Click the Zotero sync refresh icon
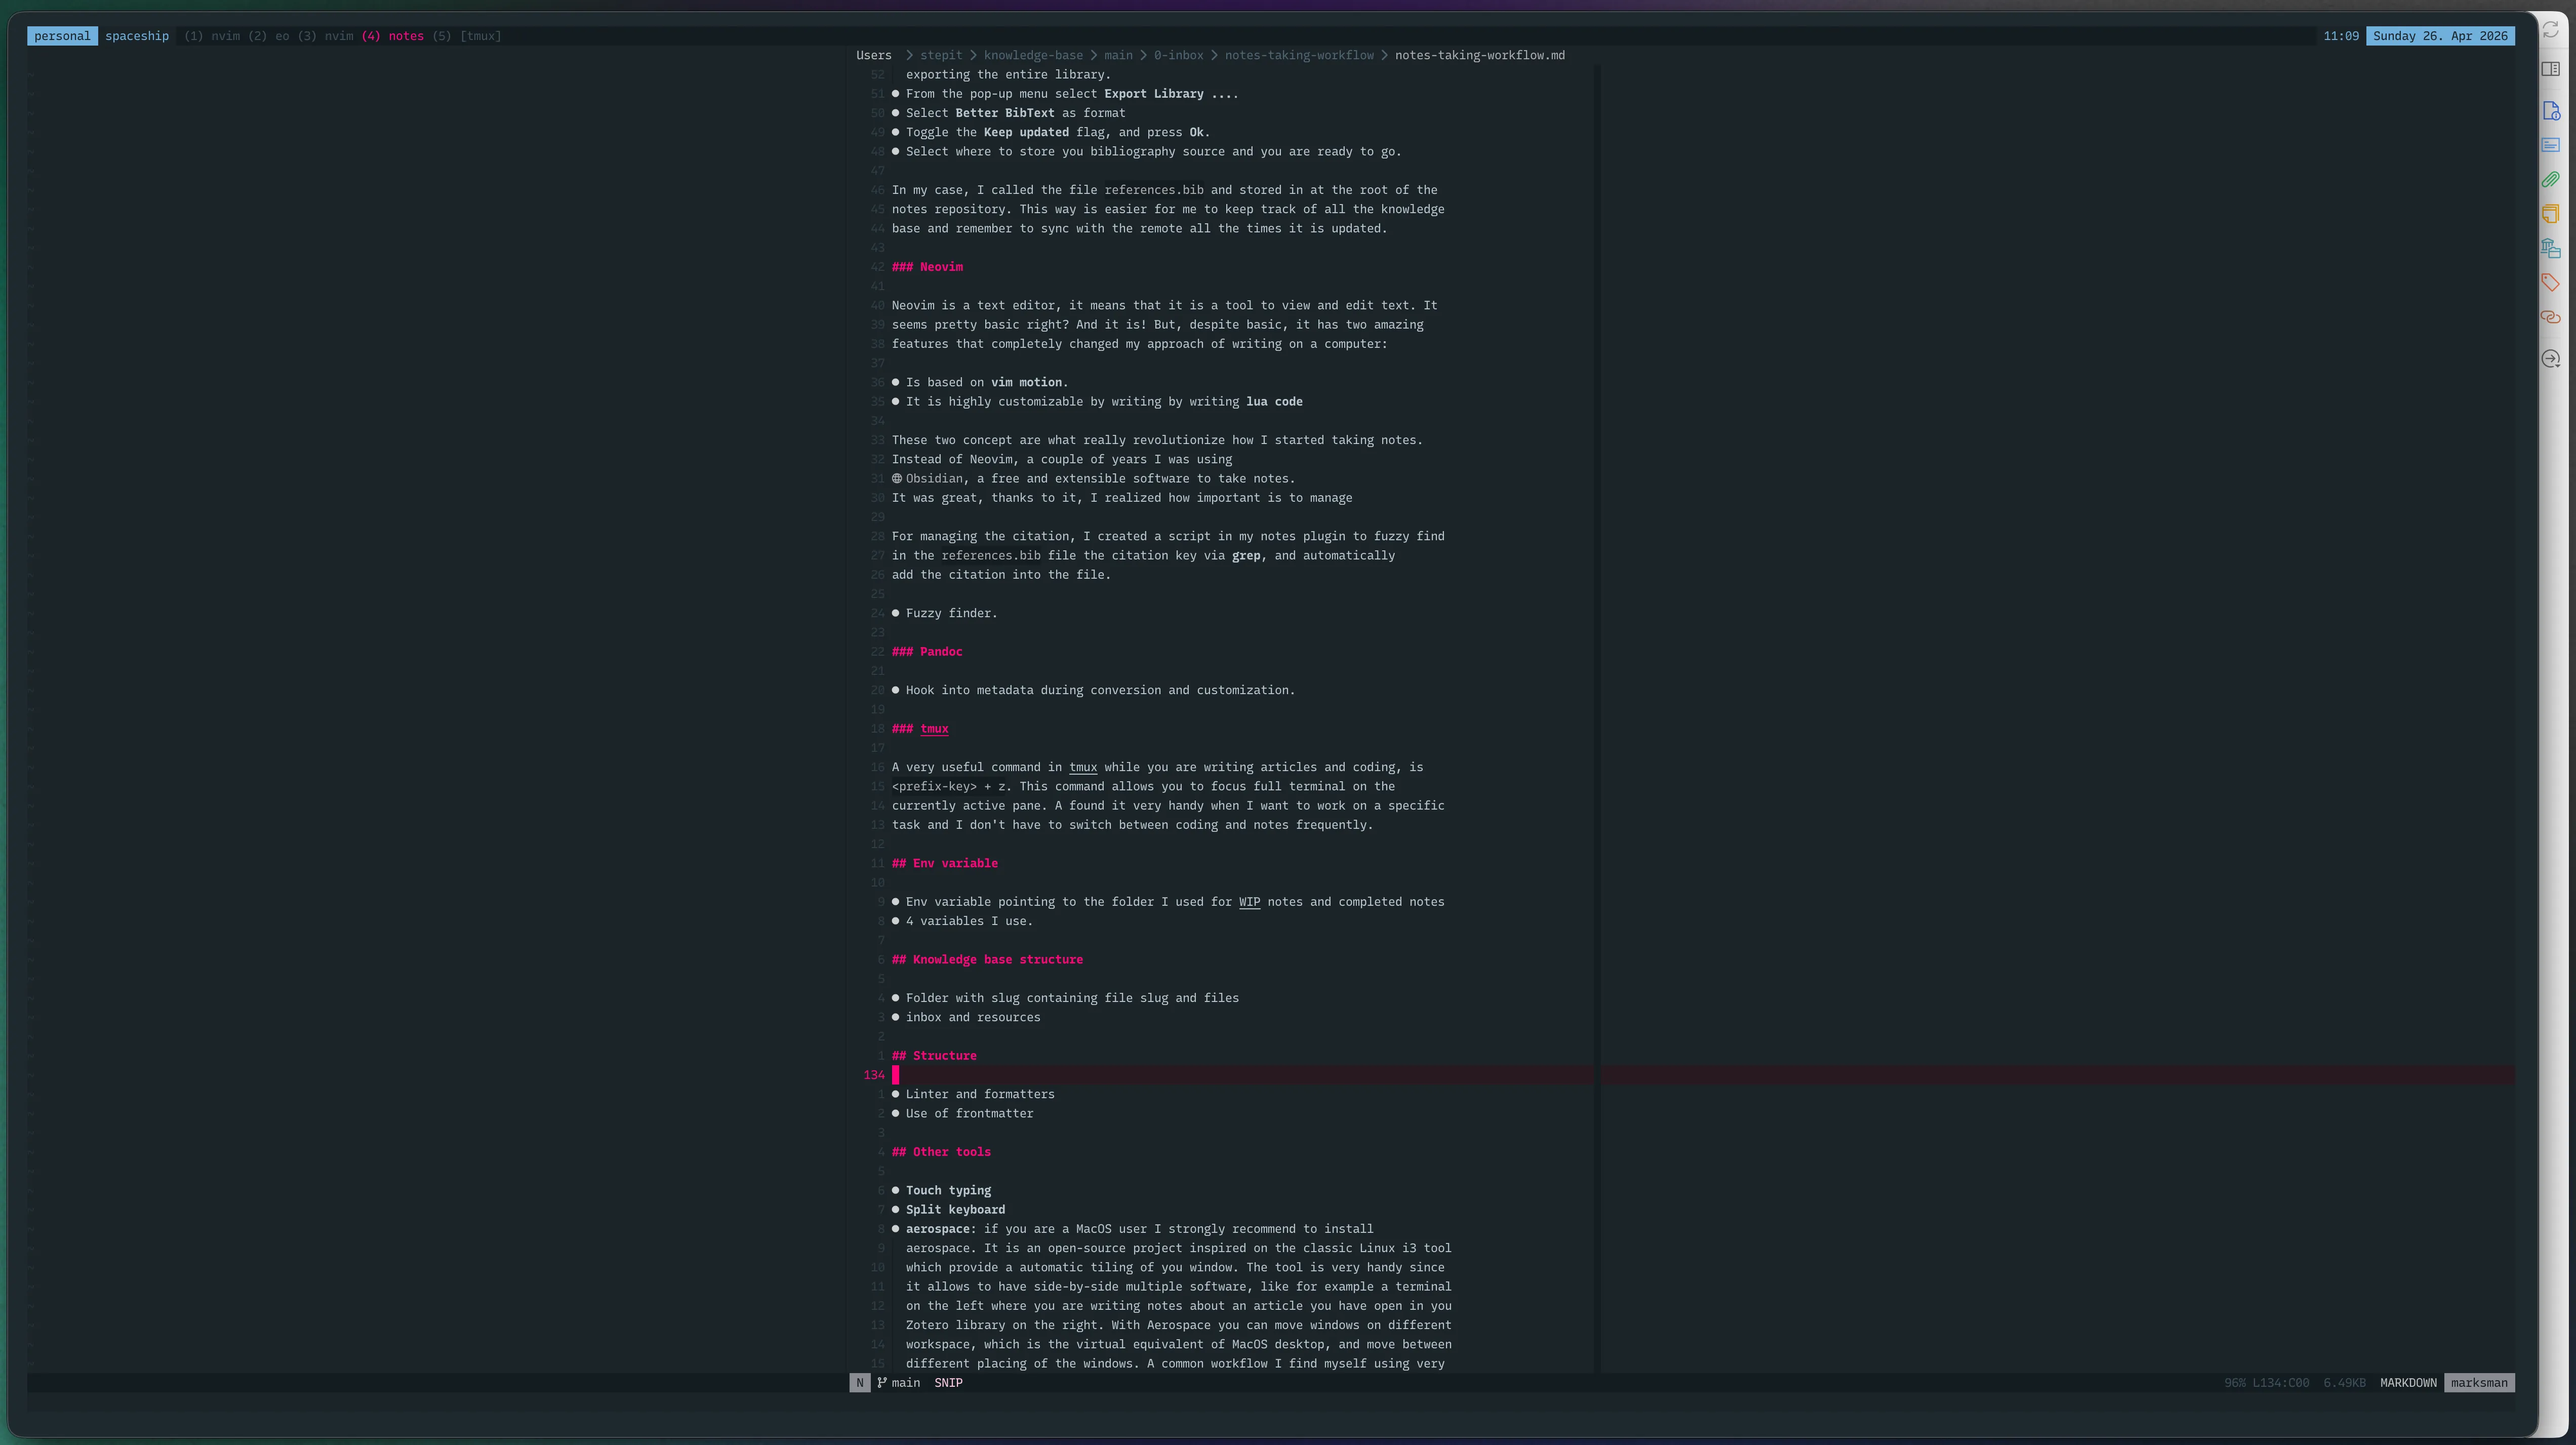The image size is (2576, 1445). tap(2551, 30)
